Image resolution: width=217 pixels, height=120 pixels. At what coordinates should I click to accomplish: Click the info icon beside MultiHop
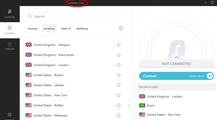click(x=121, y=28)
